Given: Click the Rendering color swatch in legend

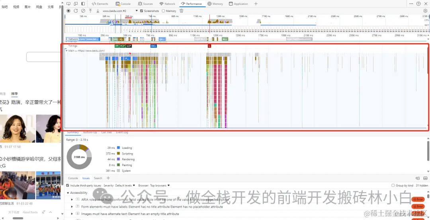Looking at the screenshot, I should pos(119,159).
